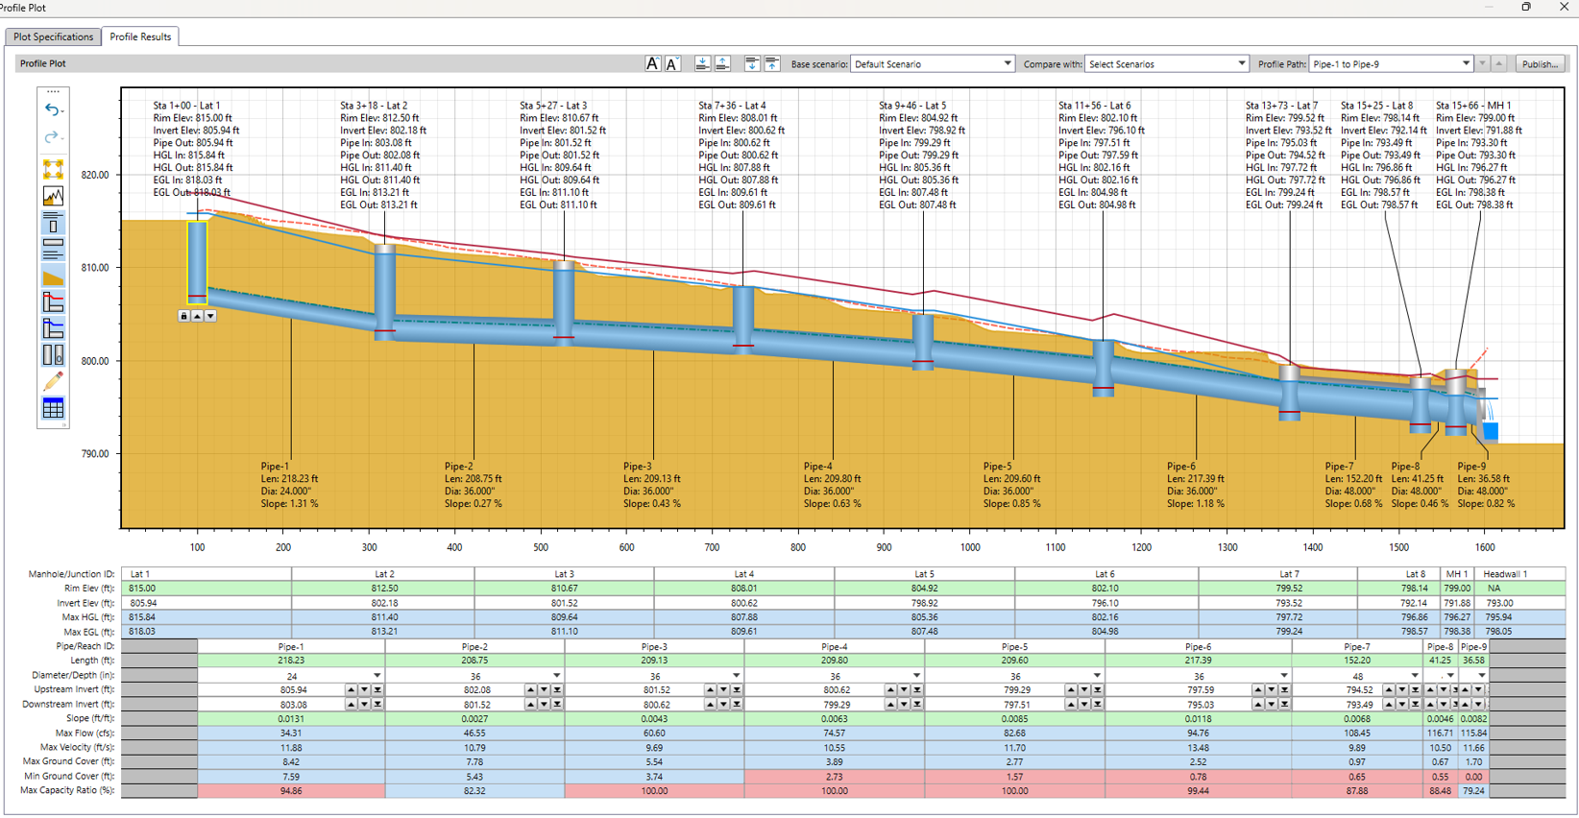This screenshot has height=818, width=1579.
Task: Select the Profile Results tab
Action: [x=140, y=36]
